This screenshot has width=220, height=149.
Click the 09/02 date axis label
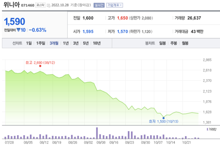88,143
